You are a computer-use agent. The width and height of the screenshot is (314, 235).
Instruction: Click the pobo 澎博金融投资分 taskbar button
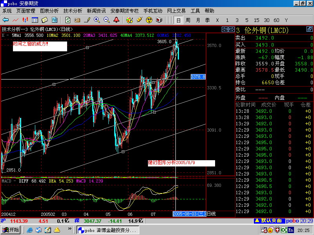(x=108, y=230)
